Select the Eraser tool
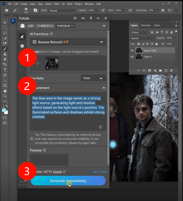 point(5,59)
